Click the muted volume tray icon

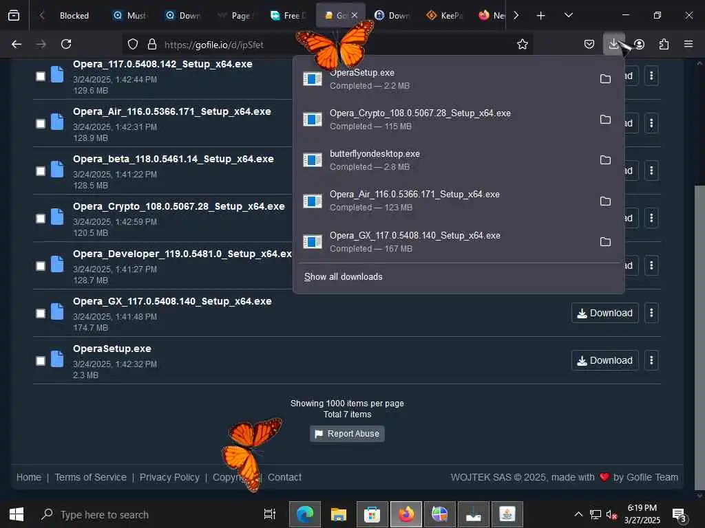(x=611, y=514)
